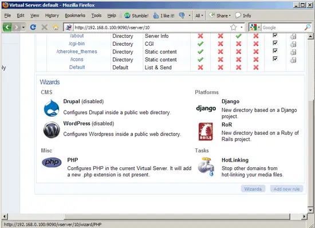Click the Add new rule button
This screenshot has height=228, width=315.
tap(286, 189)
